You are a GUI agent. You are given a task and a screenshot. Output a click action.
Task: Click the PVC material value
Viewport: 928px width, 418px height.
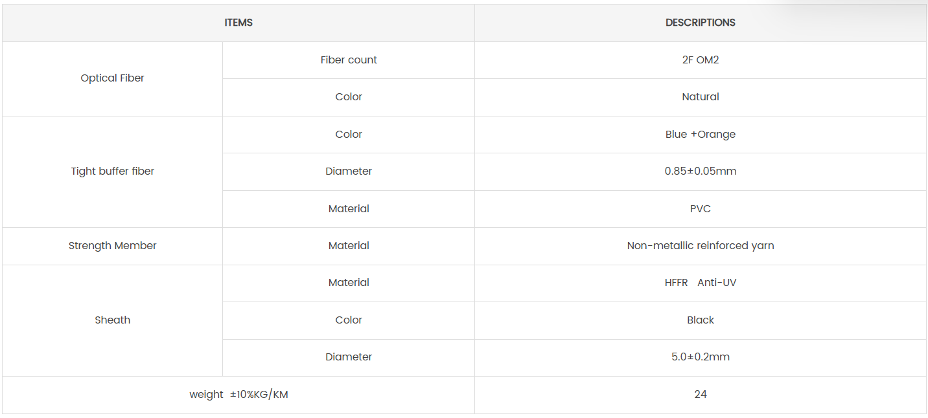(700, 209)
